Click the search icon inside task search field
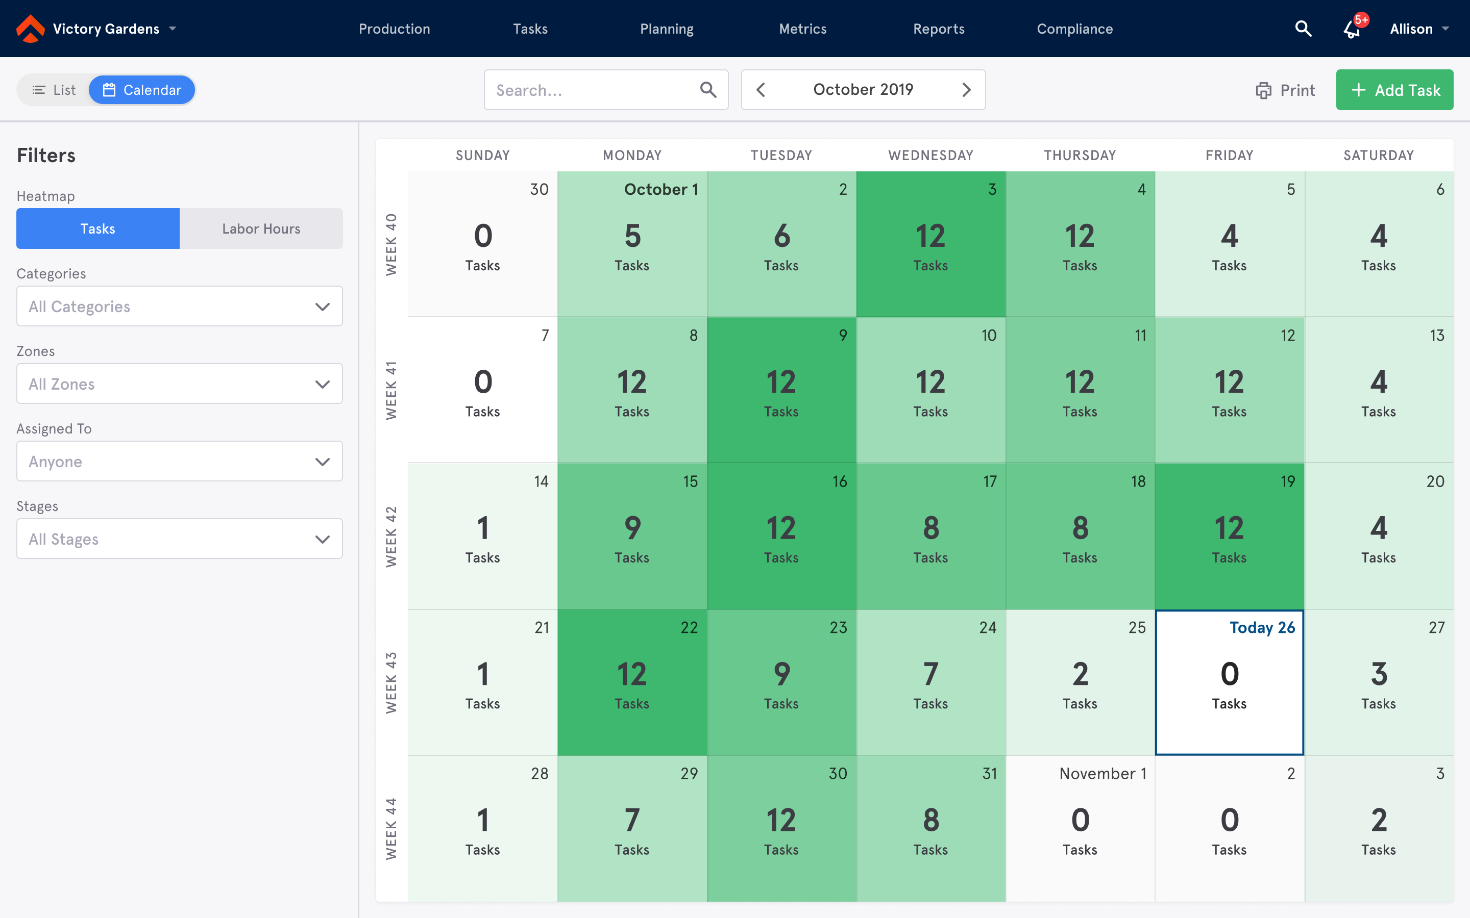This screenshot has width=1470, height=918. 707,90
